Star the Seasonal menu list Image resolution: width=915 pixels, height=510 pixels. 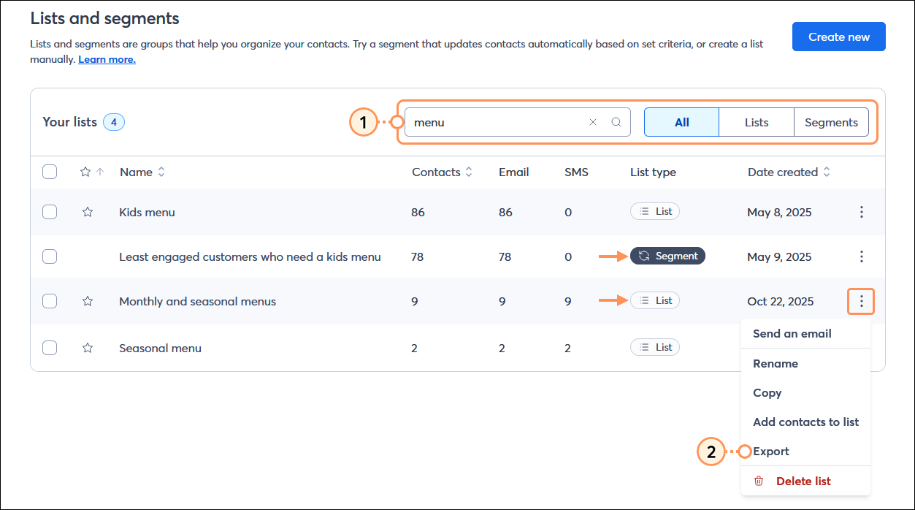88,348
